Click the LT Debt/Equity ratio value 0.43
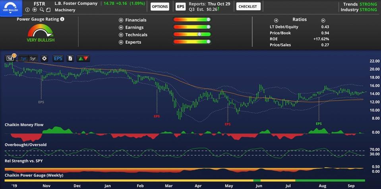The image size is (381, 189). tap(325, 27)
